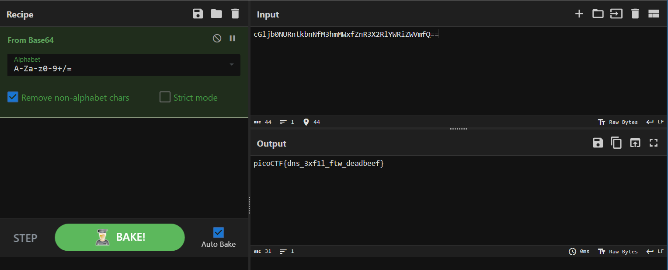Load a recipe via folder icon

216,14
